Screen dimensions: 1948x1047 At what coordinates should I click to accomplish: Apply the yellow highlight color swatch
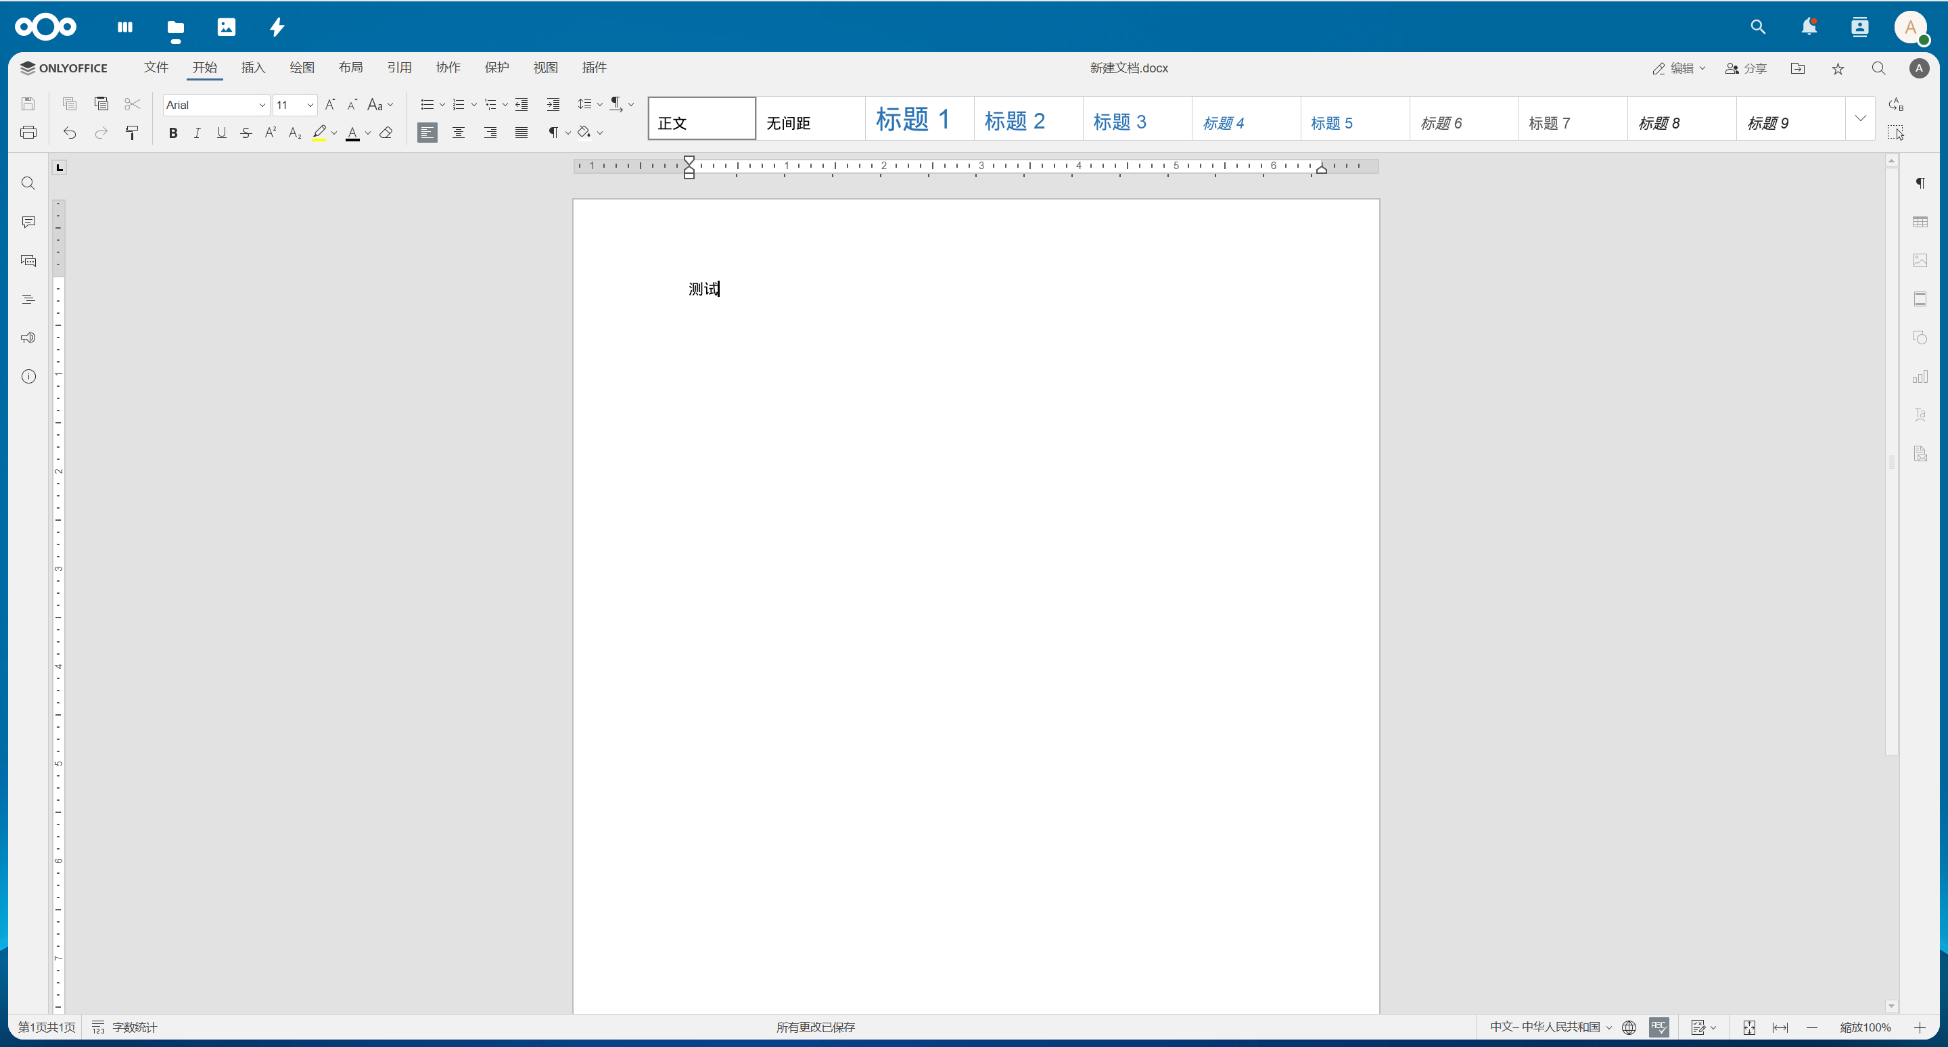point(319,133)
